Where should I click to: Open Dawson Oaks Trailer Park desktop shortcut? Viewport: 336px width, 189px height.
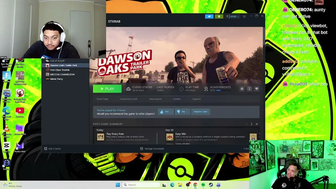tap(20, 96)
